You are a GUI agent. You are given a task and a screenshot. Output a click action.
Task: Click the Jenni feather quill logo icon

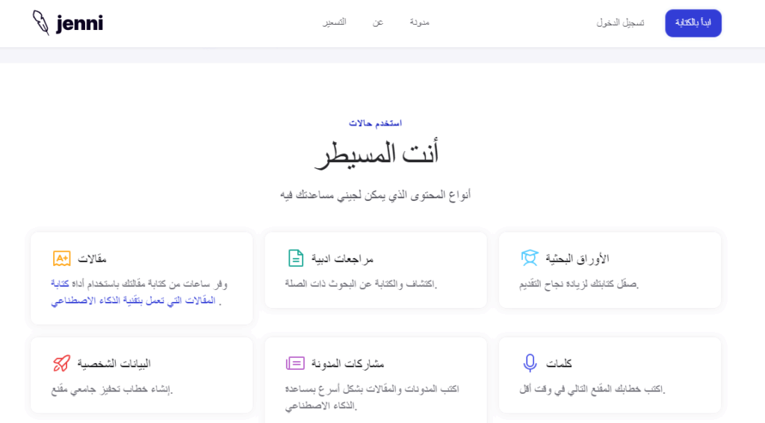coord(40,23)
